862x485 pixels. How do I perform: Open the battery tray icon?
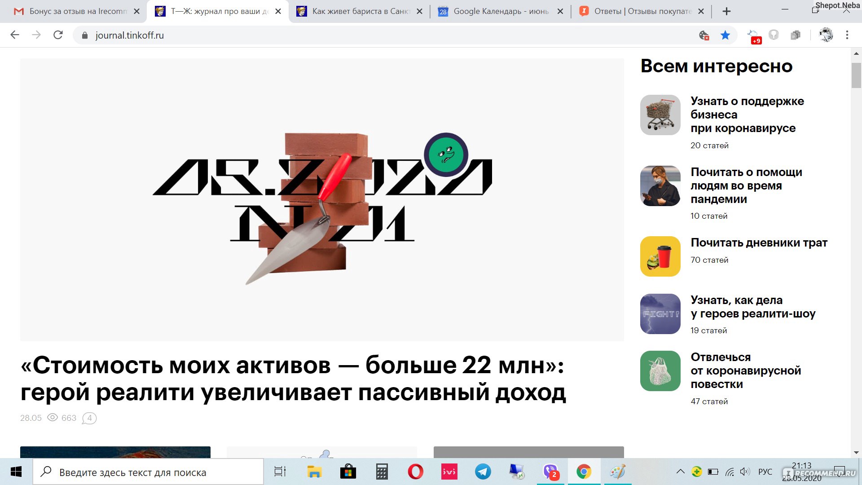point(713,472)
